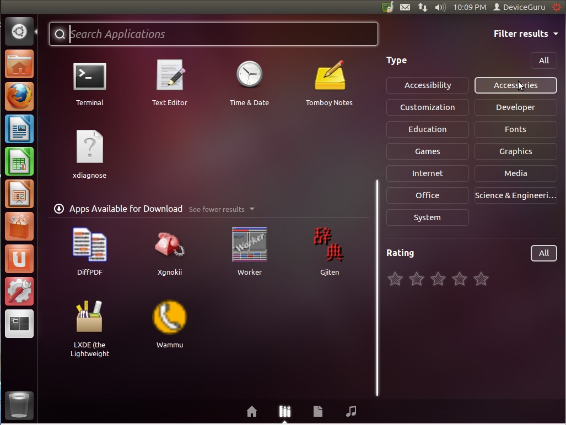
Task: Launch Firefox from the launcher
Action: [19, 96]
